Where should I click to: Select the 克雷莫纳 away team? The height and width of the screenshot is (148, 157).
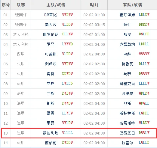[x=127, y=44]
